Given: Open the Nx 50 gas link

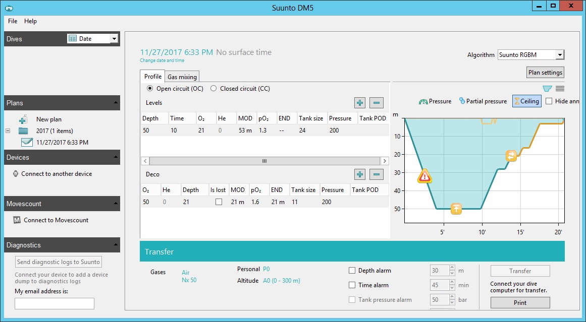Looking at the screenshot, I should coord(189,280).
